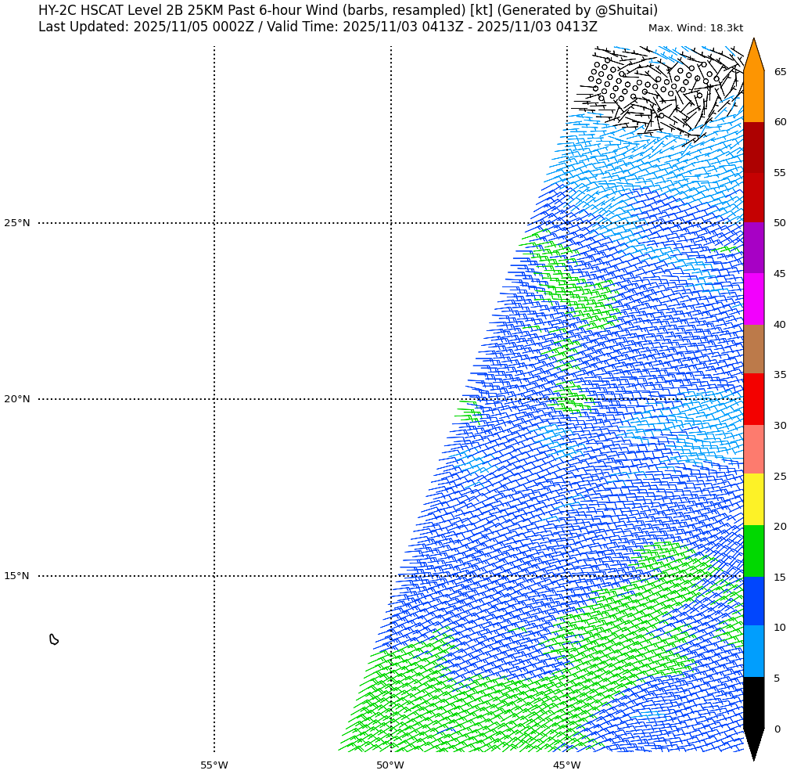The height and width of the screenshot is (774, 790).
Task: Choose the yellow 20-25 kt color band
Action: click(x=753, y=500)
